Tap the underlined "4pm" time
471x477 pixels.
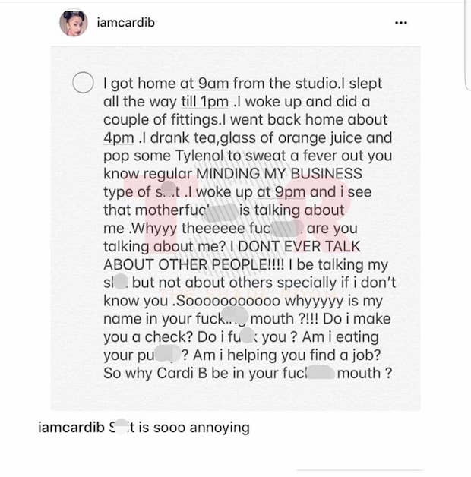tap(119, 137)
